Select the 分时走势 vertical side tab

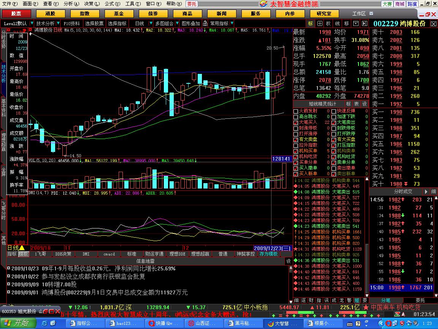pos(4,40)
